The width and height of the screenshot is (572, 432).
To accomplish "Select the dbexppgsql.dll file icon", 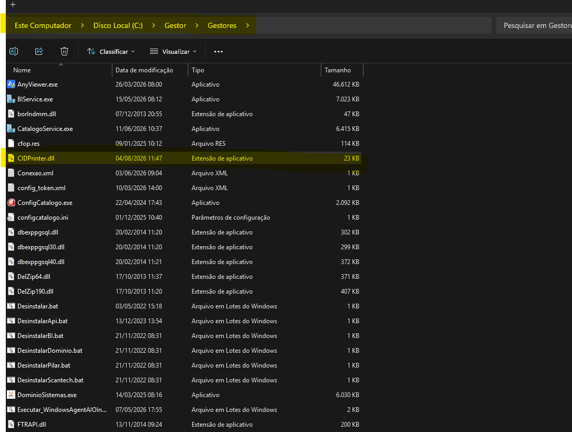I will pyautogui.click(x=11, y=232).
